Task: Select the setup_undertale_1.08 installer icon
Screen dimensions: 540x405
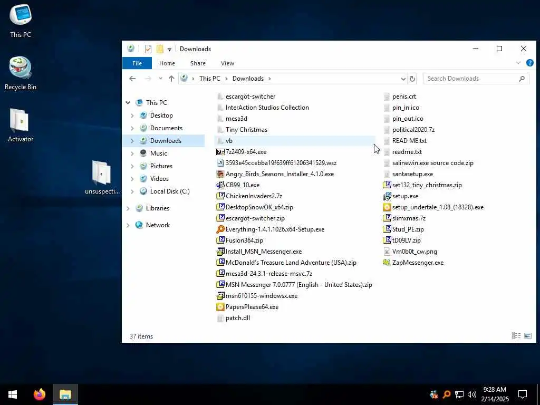Action: point(387,207)
